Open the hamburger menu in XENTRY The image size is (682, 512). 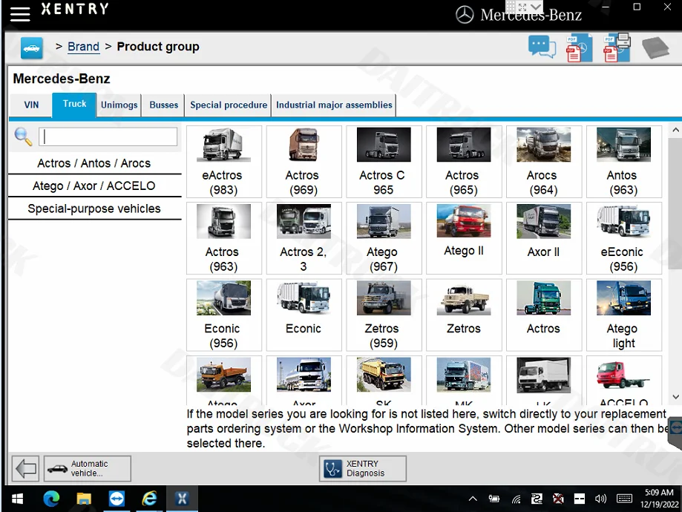(x=20, y=13)
